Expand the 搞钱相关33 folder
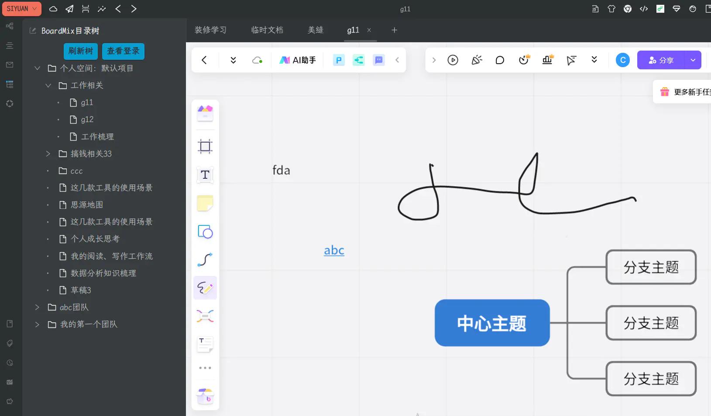 click(48, 154)
